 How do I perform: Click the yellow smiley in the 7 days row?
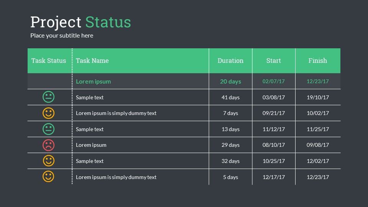49,113
